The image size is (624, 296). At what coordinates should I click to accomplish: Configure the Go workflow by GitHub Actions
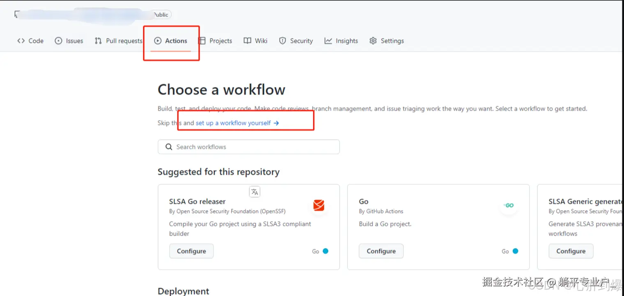tap(381, 251)
